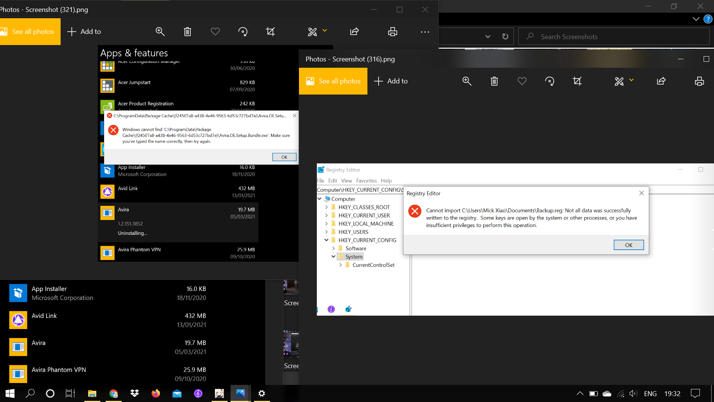Click print icon in Screenshot (316) window

point(699,81)
